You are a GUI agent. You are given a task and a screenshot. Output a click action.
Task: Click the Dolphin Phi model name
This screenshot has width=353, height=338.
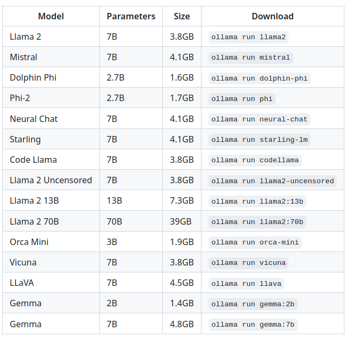33,78
